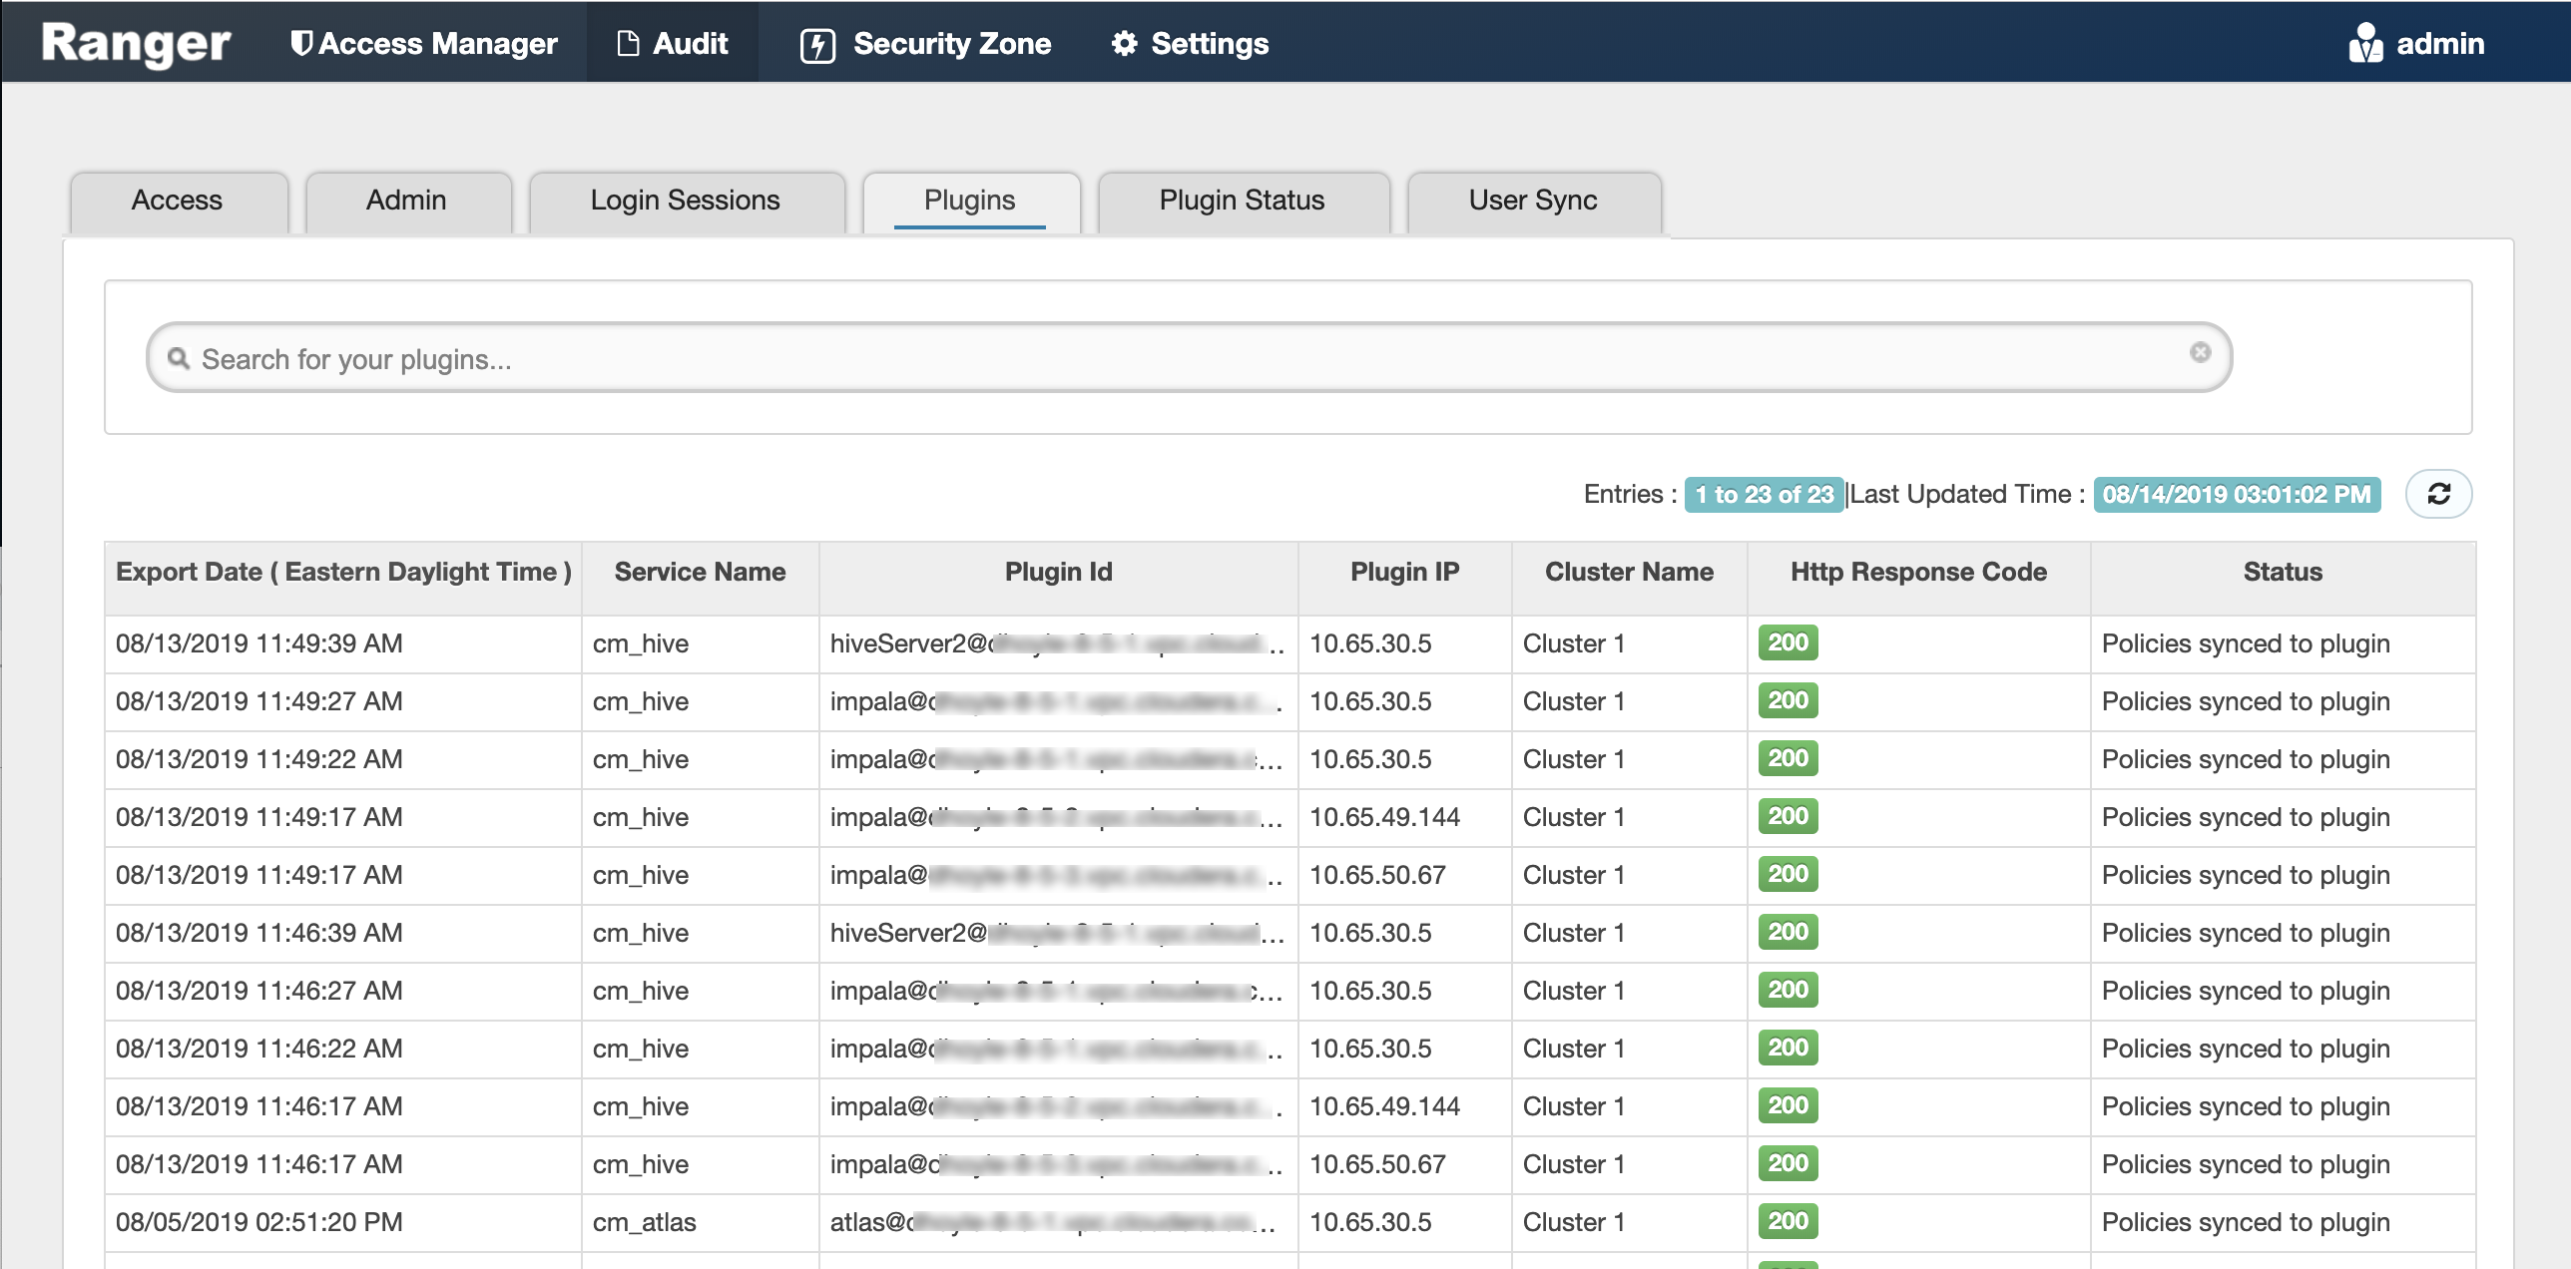Open the User Sync tab
Screen dimensions: 2571x1269
tap(1532, 201)
